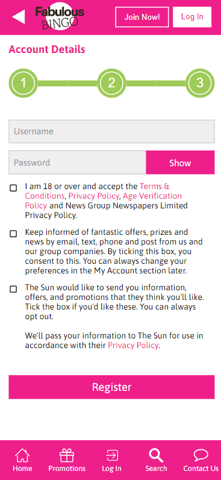Show the password with Show button
Viewport: 221px width, 480px height.
click(180, 163)
